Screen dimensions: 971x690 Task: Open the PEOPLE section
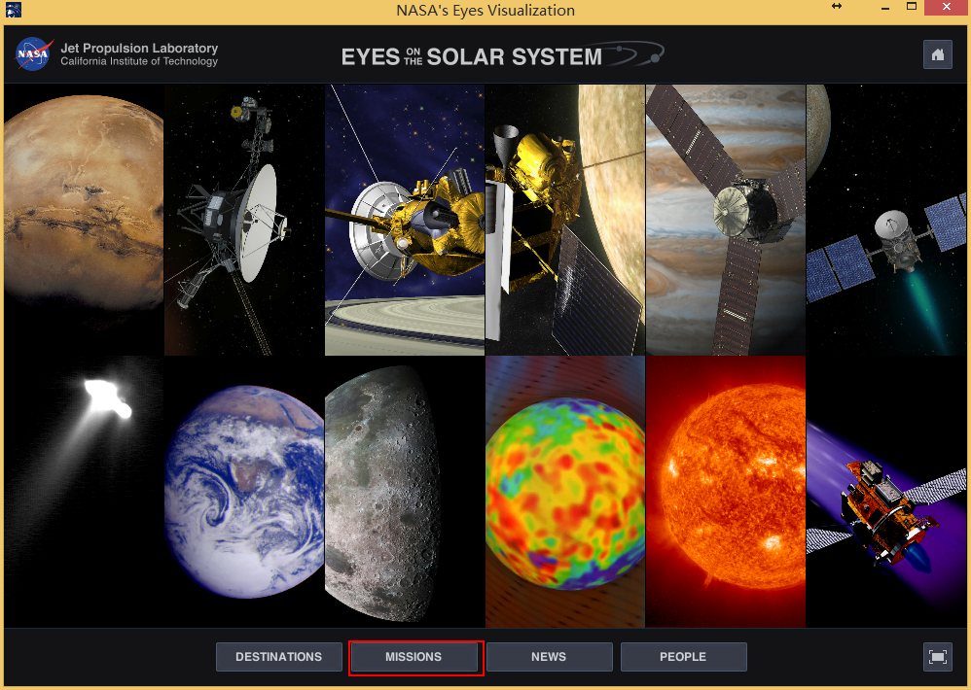coord(683,657)
